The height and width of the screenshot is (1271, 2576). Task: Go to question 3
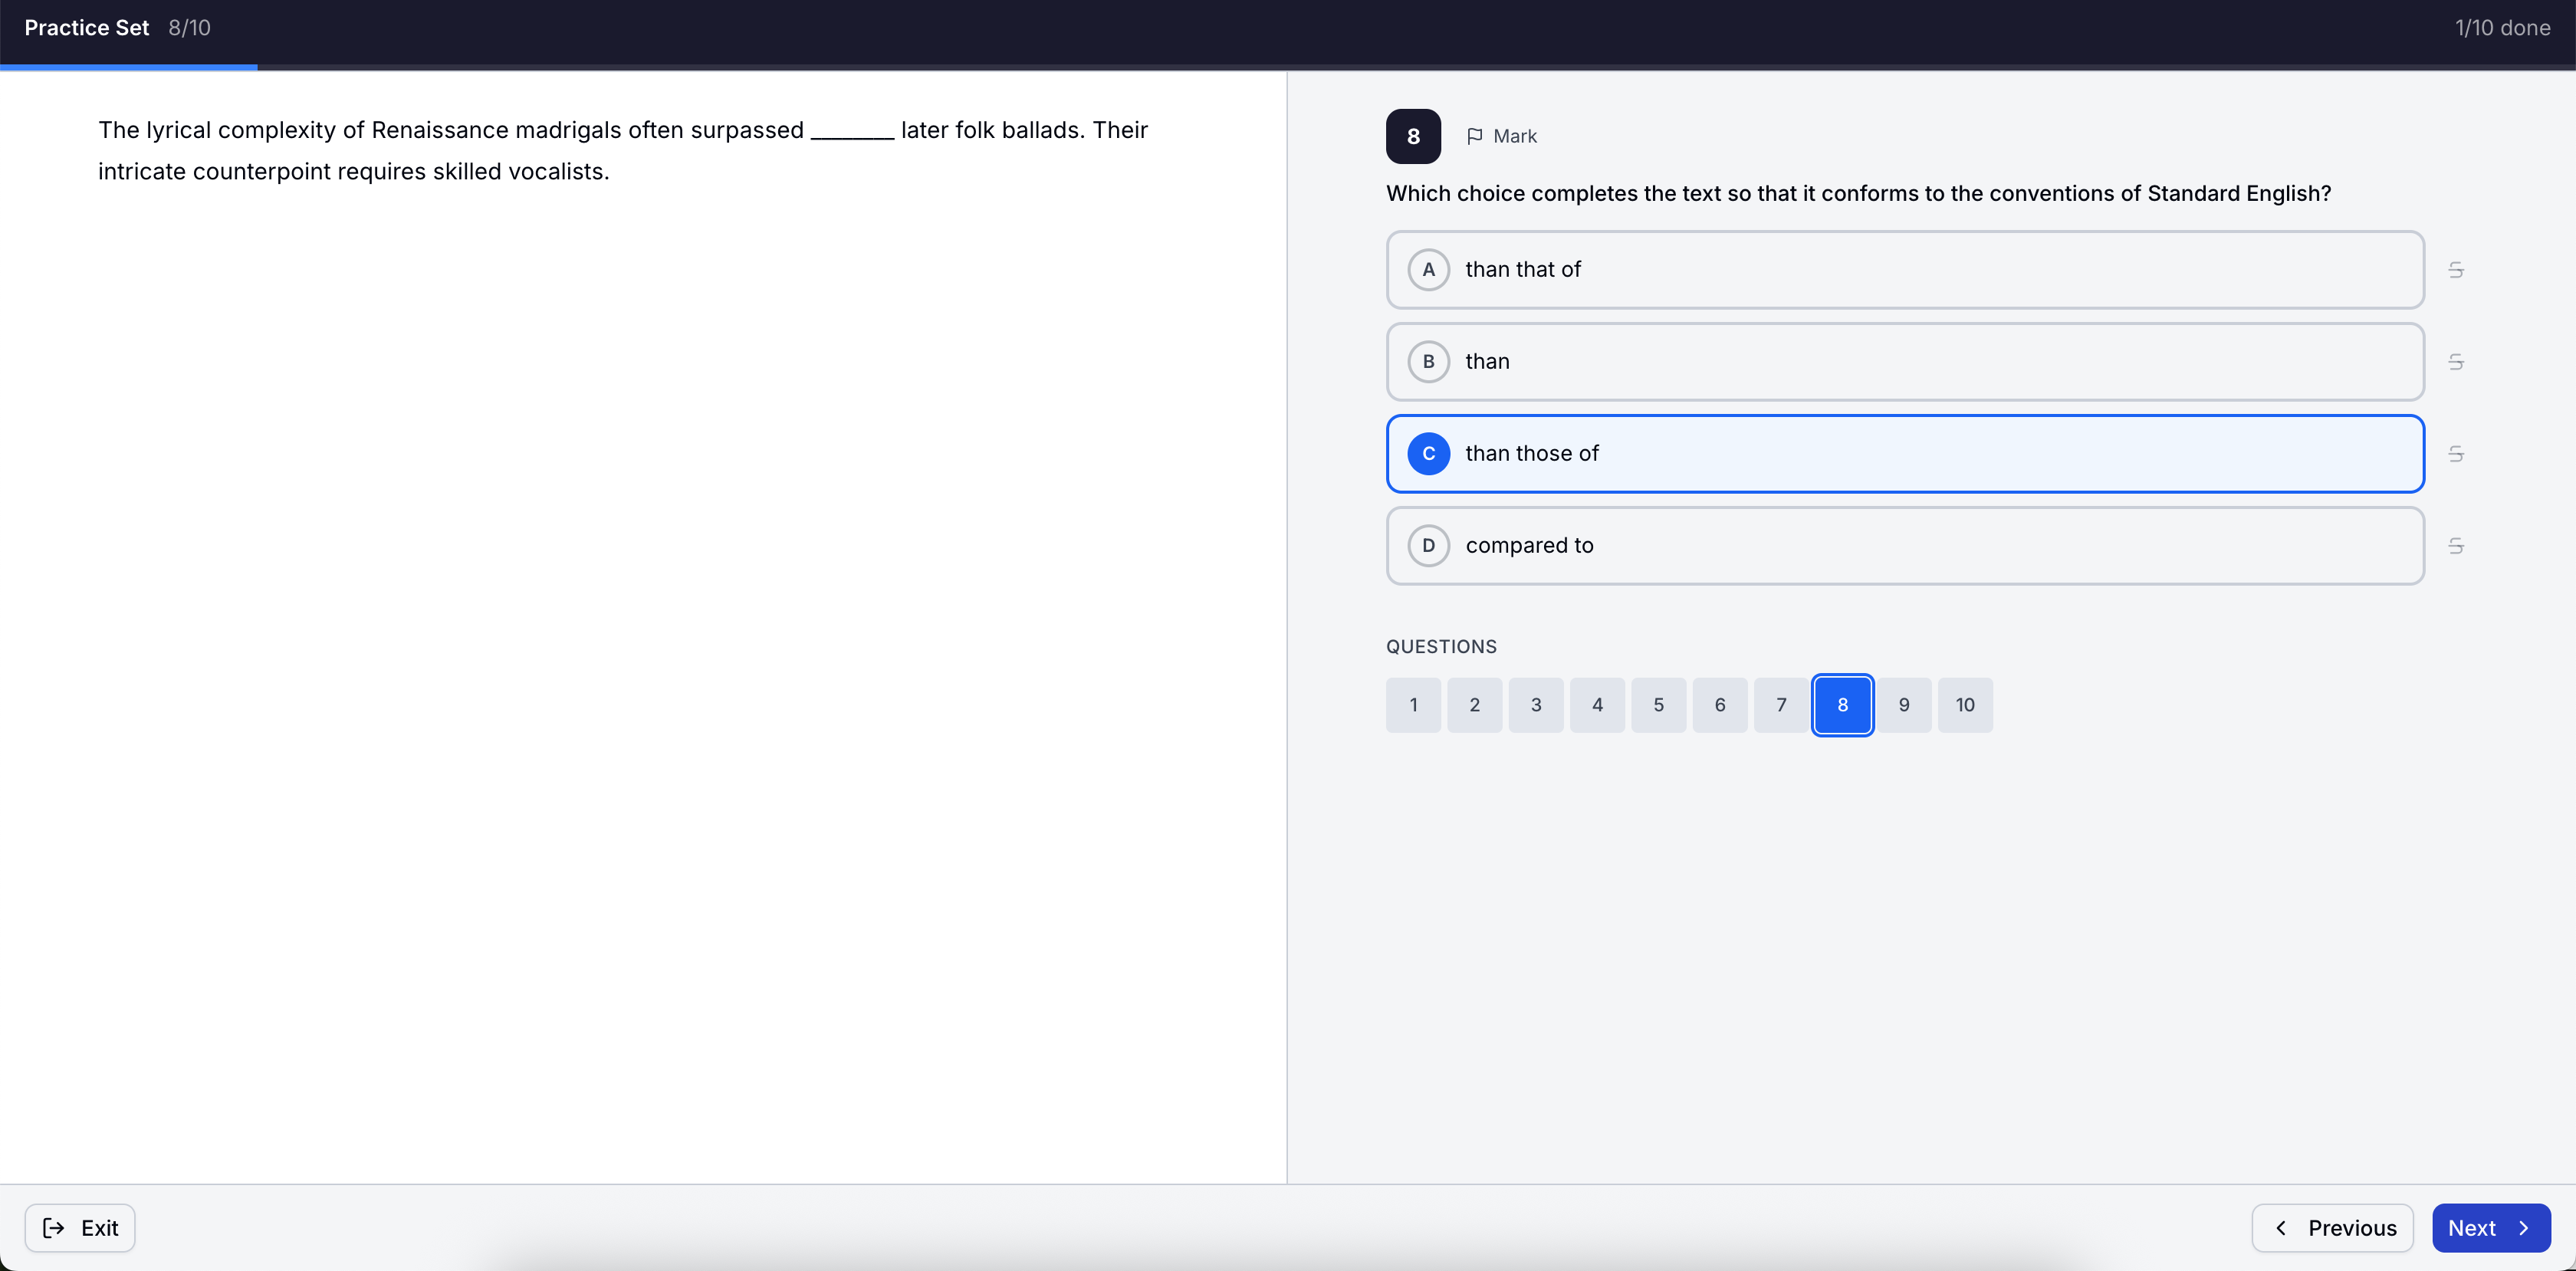coord(1535,704)
